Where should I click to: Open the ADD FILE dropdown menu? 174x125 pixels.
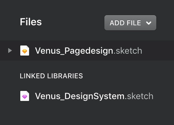130,23
